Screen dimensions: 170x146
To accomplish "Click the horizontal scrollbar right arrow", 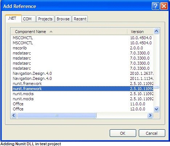I will point(150,115).
